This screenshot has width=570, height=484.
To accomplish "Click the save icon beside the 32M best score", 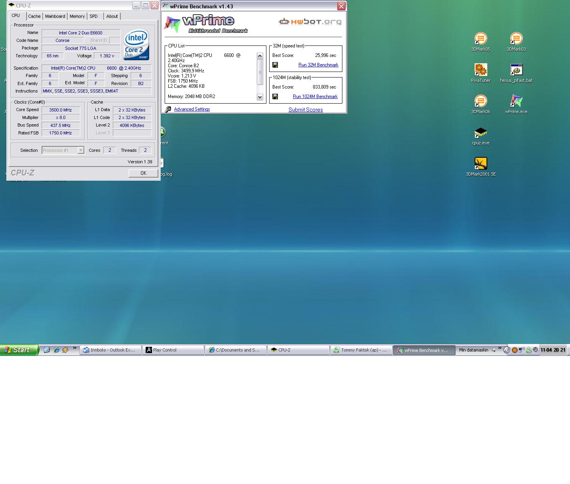I will pyautogui.click(x=275, y=65).
